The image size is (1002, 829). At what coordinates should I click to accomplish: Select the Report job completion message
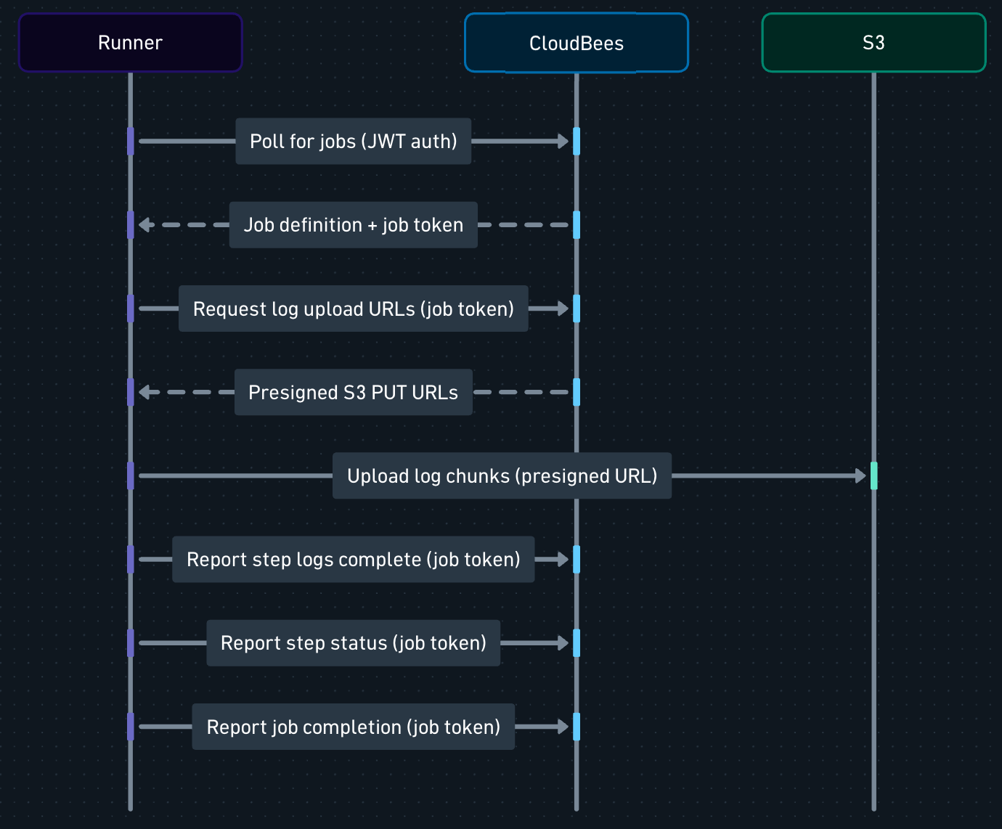354,727
